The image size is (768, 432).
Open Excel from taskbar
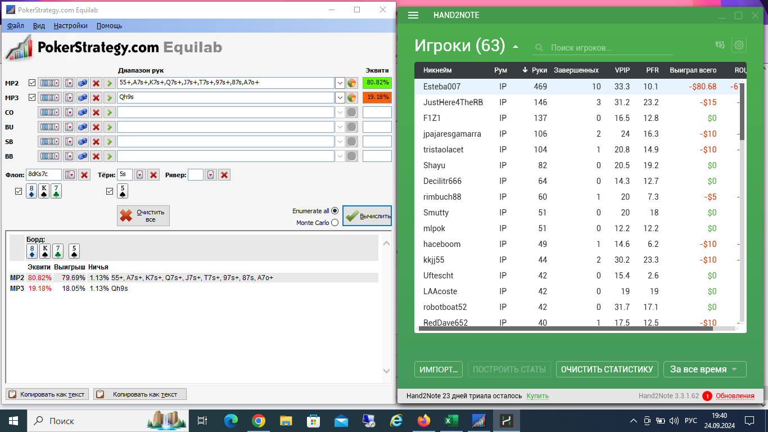click(451, 420)
